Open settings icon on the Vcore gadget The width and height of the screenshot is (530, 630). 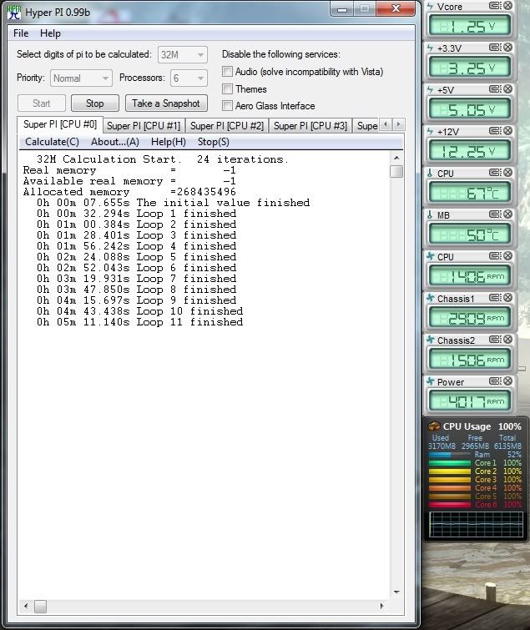coord(495,5)
